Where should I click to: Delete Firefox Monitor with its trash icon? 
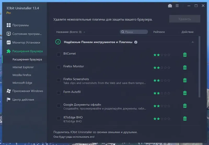(x=185, y=67)
